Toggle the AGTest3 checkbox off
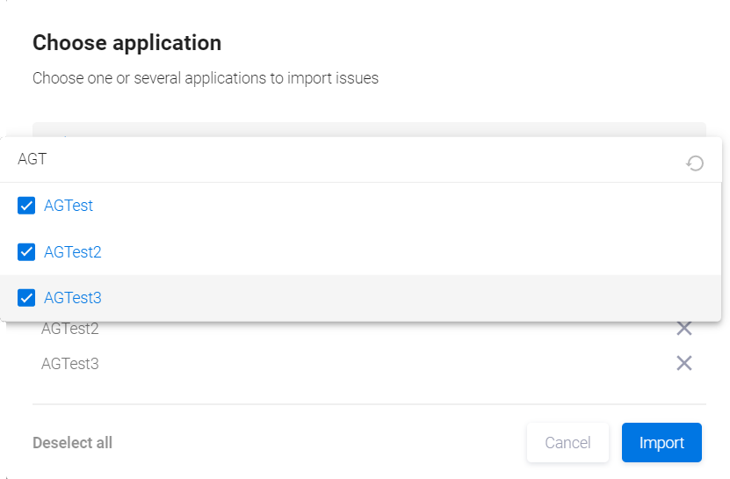Screen dimensions: 730x479 click(26, 298)
